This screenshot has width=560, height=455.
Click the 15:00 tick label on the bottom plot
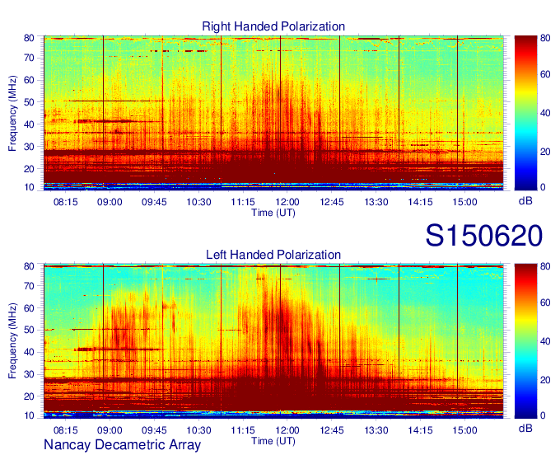click(x=464, y=430)
